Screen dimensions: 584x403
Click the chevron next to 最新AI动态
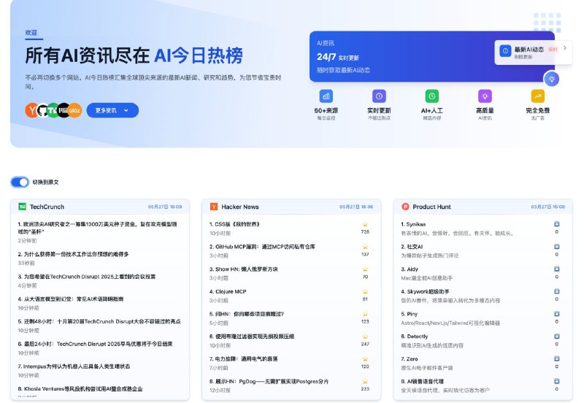click(565, 48)
